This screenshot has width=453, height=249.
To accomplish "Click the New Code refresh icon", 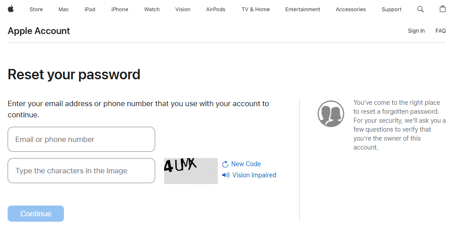I will coord(225,164).
